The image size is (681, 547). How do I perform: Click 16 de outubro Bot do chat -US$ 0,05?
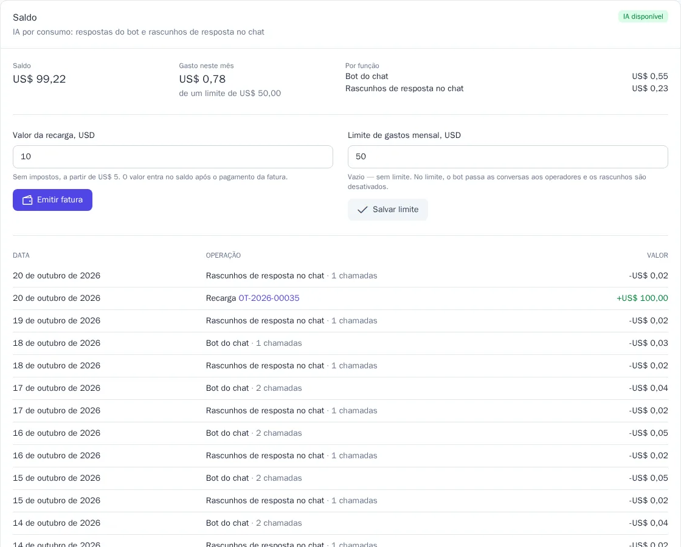[x=648, y=433]
